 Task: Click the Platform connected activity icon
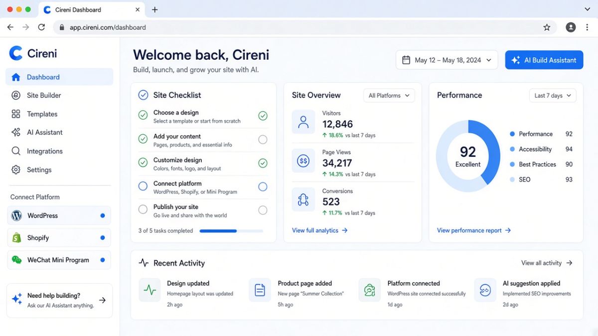pos(370,290)
